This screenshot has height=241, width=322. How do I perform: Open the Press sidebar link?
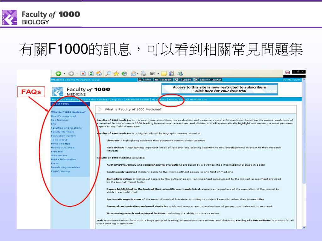55,163
